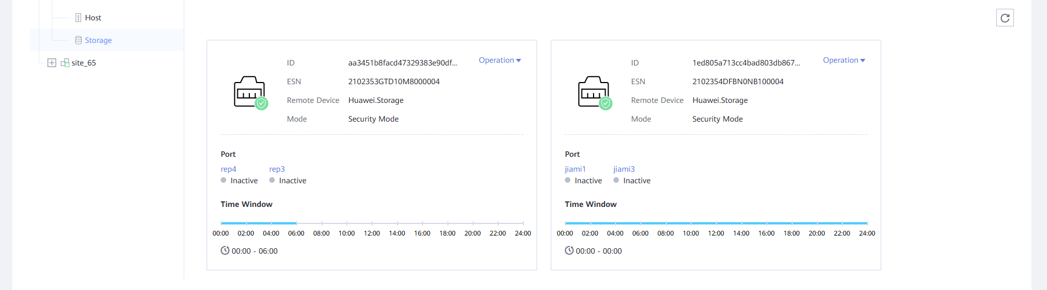1047x290 pixels.
Task: Click the refresh icon button
Action: [x=1005, y=18]
